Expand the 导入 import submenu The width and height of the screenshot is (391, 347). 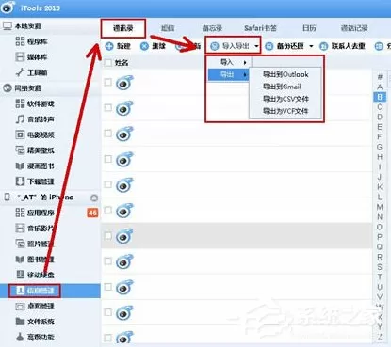click(x=228, y=62)
